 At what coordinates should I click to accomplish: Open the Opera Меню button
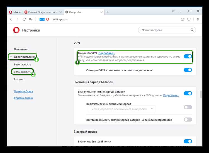click(x=15, y=12)
